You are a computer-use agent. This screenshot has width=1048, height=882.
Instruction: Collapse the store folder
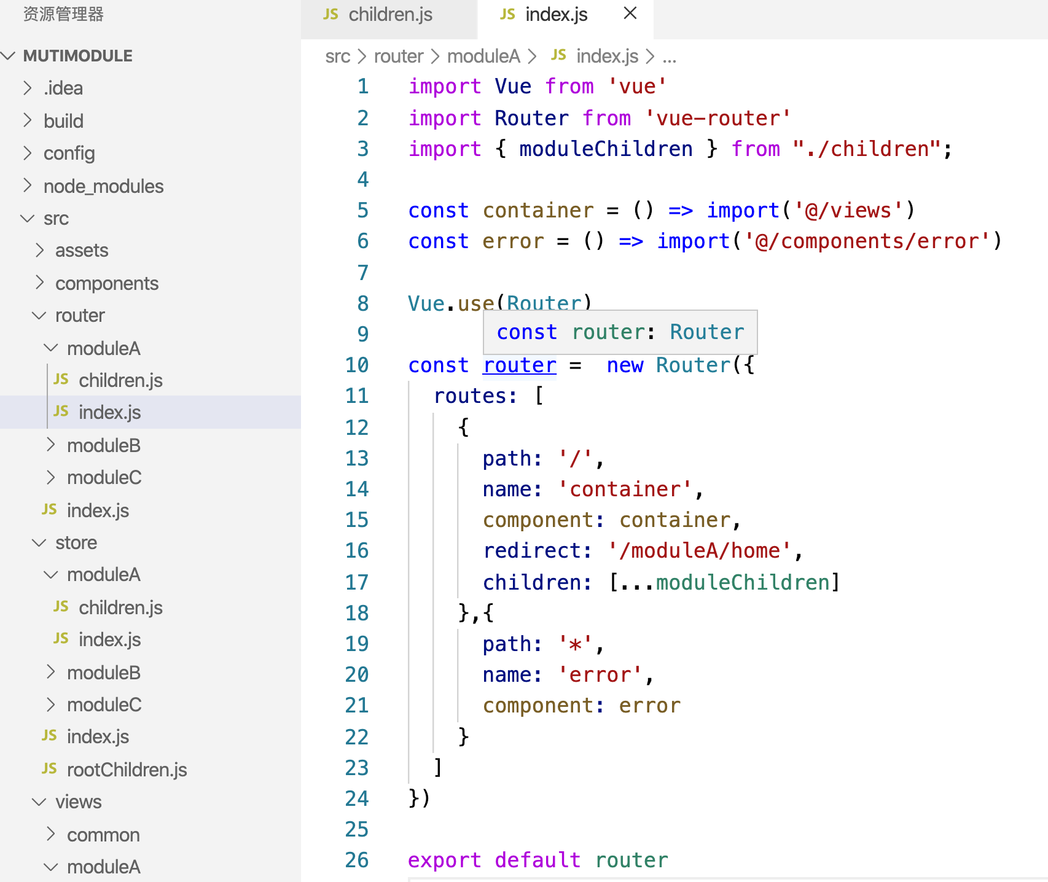[39, 542]
